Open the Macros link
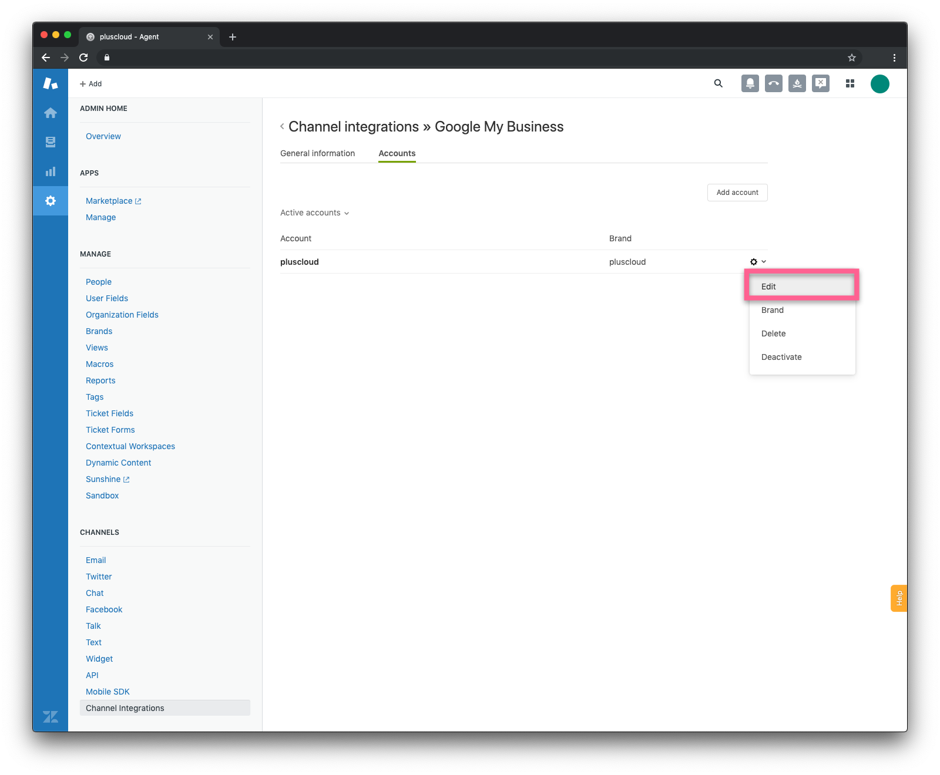The height and width of the screenshot is (775, 940). pos(100,364)
